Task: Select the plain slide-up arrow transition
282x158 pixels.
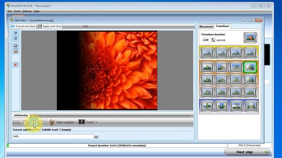Action: 207,67
